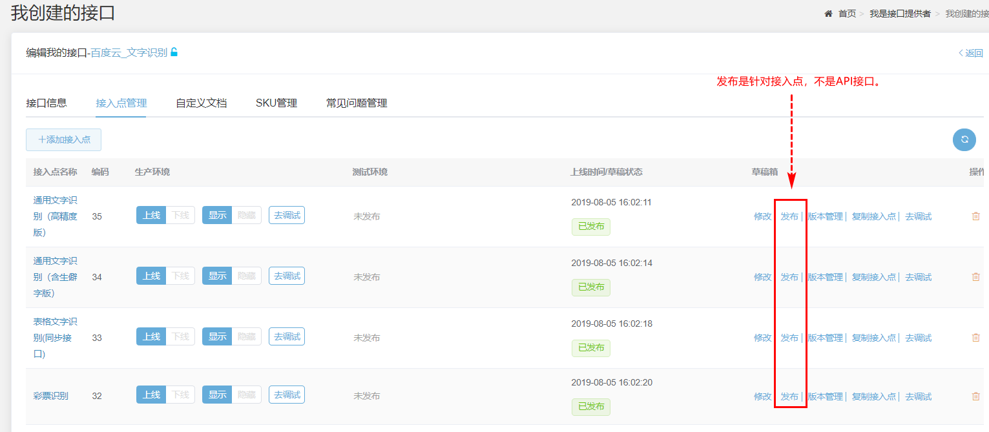Image resolution: width=989 pixels, height=432 pixels.
Task: Switch to the SKU管理 tab
Action: (x=276, y=103)
